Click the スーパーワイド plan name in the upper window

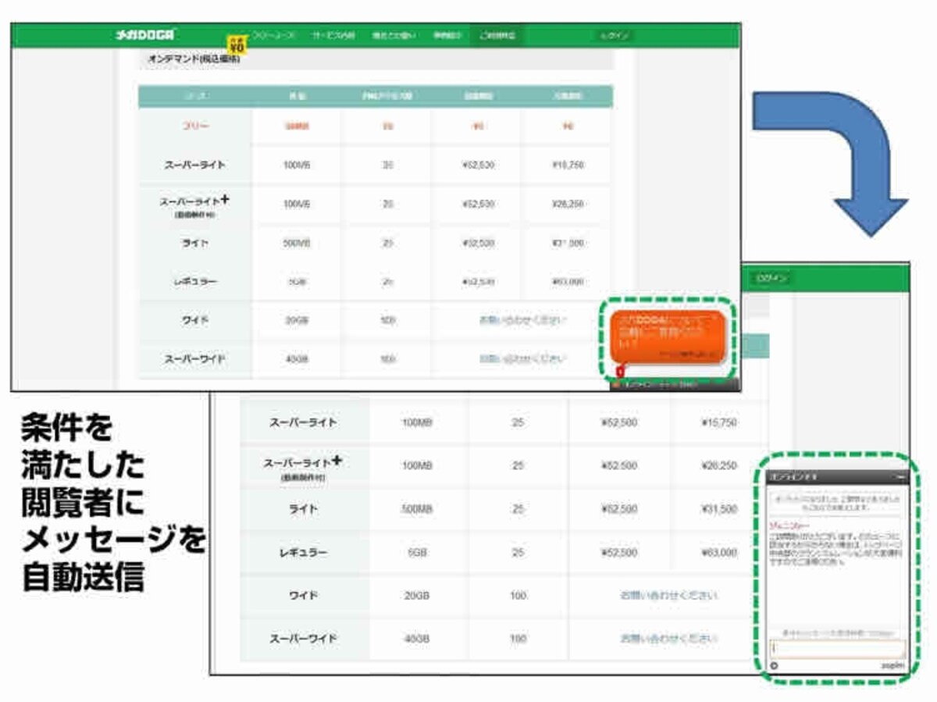click(195, 359)
